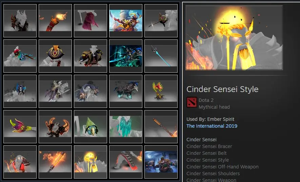Image resolution: width=300 pixels, height=182 pixels.
Task: Select the blue trident spear item
Action: 161,56
